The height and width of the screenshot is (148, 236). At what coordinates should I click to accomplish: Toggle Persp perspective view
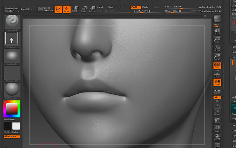(x=217, y=65)
